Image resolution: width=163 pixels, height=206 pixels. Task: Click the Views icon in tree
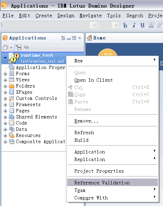[12, 80]
